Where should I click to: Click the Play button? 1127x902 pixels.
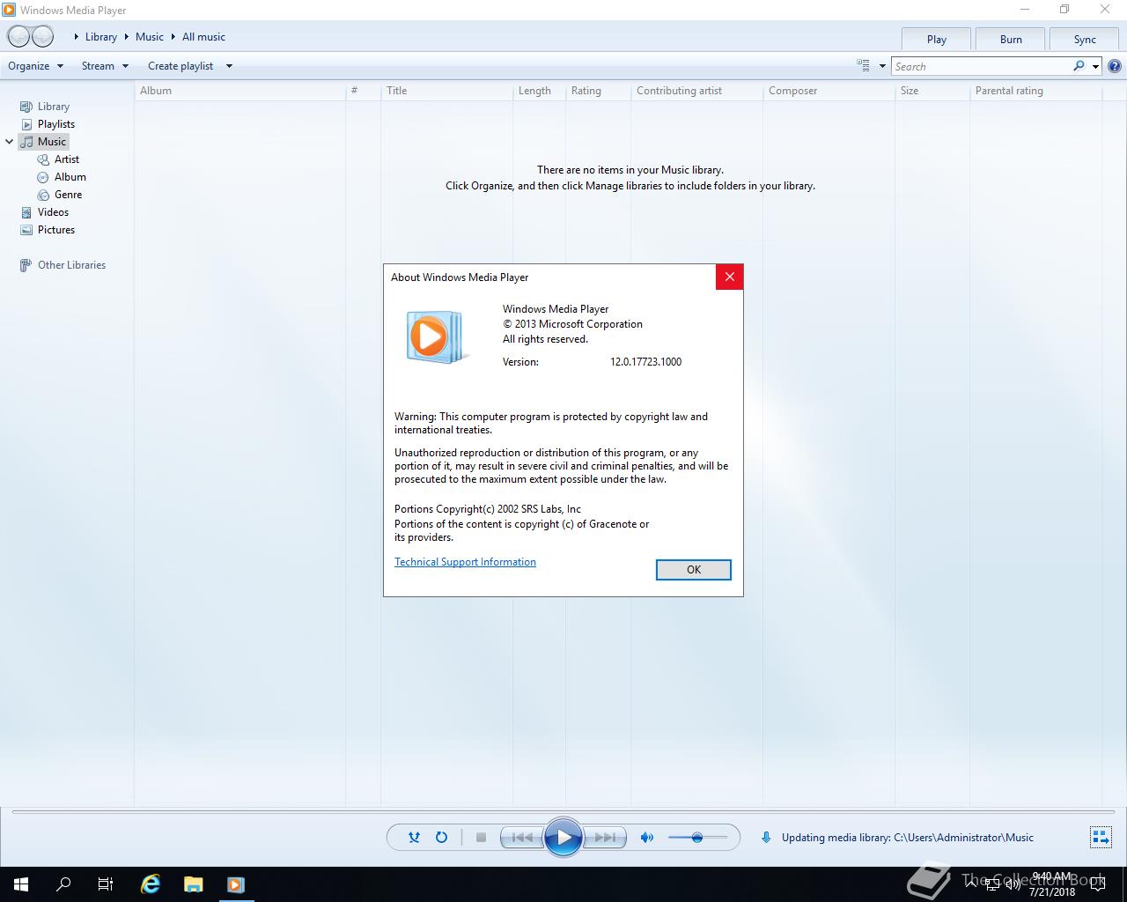click(x=563, y=838)
